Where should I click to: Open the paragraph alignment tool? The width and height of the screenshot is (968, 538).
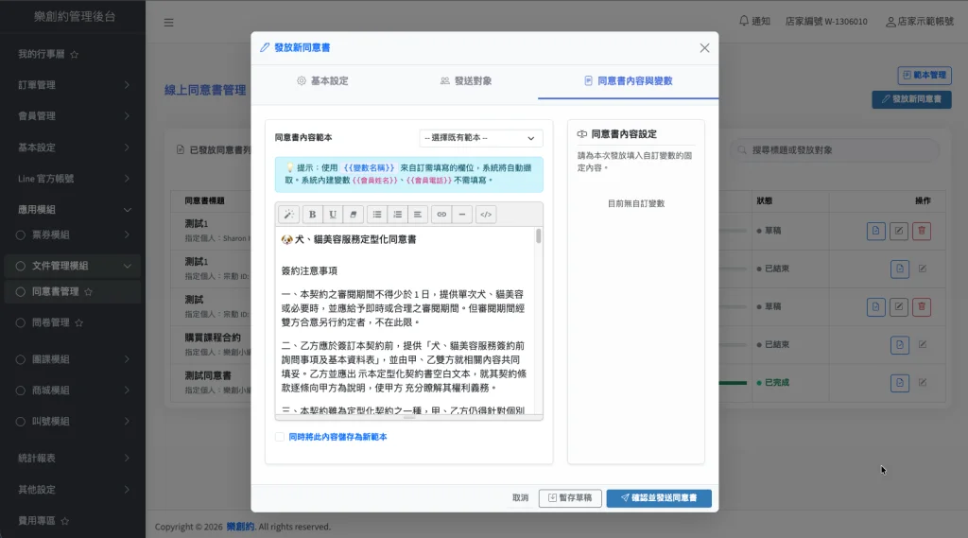(x=418, y=215)
